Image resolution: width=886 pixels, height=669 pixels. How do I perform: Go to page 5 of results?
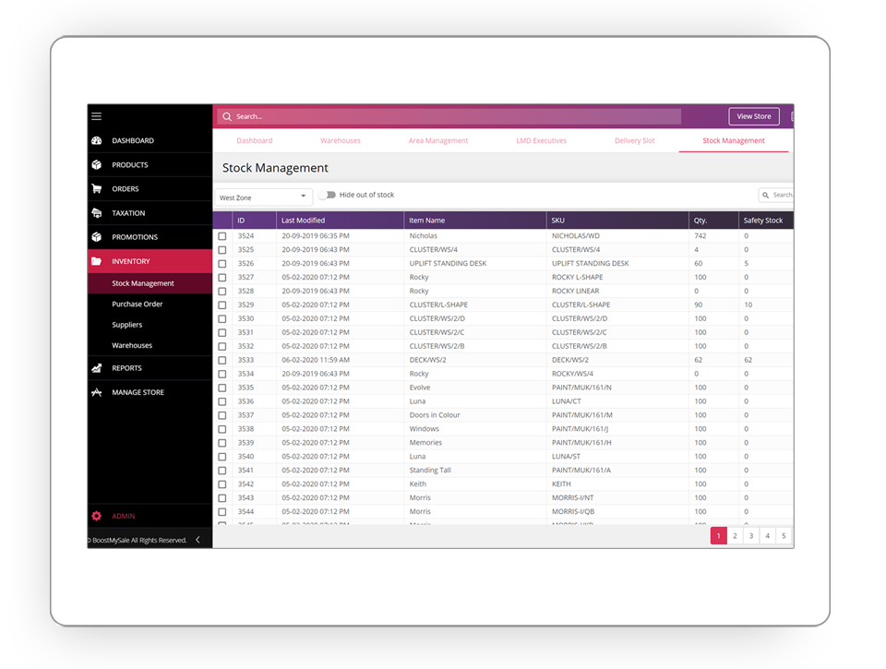pyautogui.click(x=784, y=535)
